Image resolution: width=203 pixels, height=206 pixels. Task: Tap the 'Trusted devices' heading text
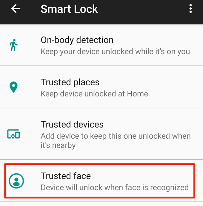72,125
